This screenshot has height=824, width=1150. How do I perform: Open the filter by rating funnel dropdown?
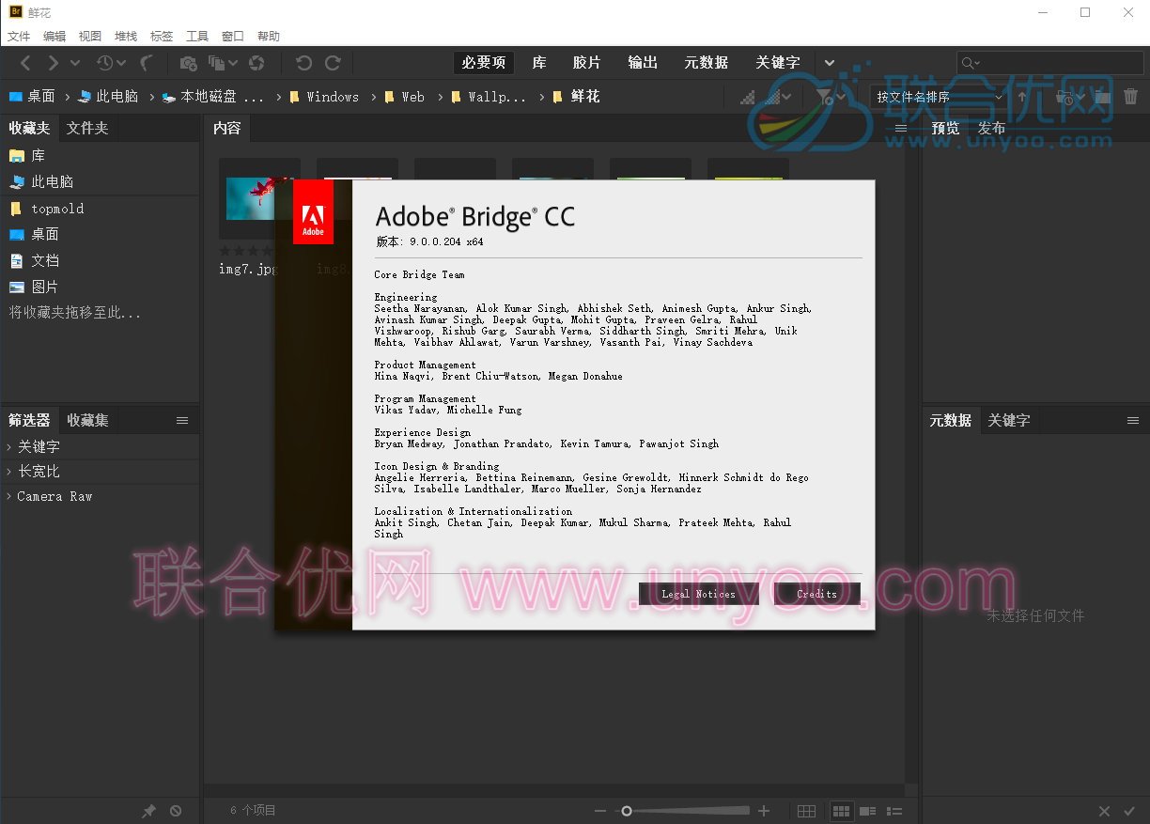831,97
